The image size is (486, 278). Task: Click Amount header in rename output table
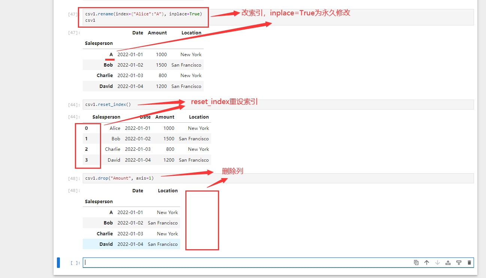pos(157,33)
